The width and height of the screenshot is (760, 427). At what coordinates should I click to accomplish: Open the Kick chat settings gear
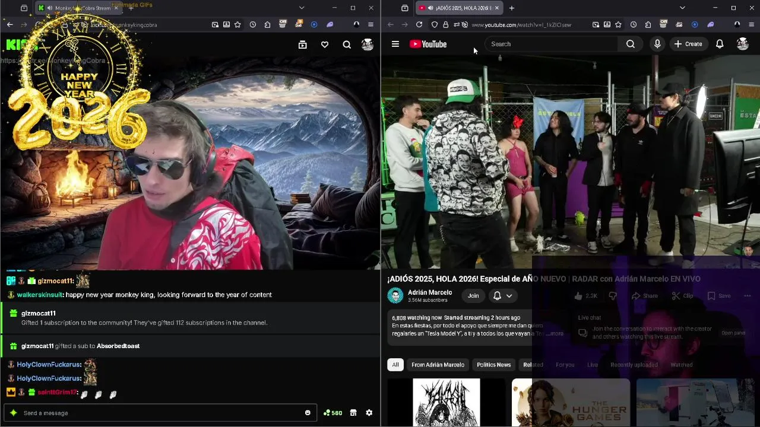coord(369,413)
